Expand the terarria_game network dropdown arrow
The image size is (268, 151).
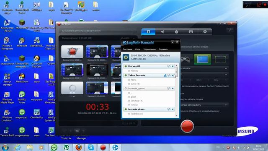coord(173,89)
